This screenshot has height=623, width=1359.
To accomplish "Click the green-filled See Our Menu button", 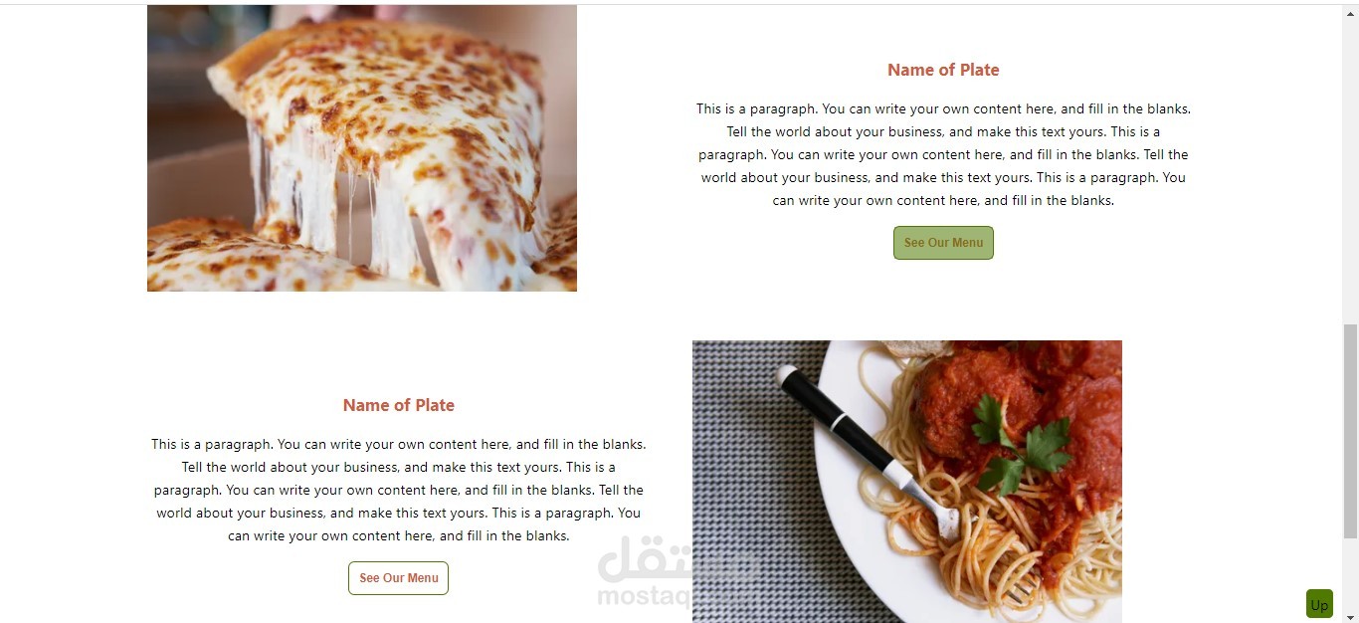I will point(943,243).
